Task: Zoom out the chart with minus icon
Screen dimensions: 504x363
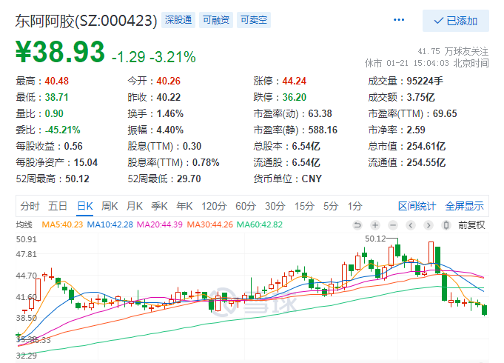Action: [393, 225]
